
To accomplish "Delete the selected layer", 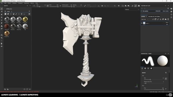I will pyautogui.click(x=168, y=19).
